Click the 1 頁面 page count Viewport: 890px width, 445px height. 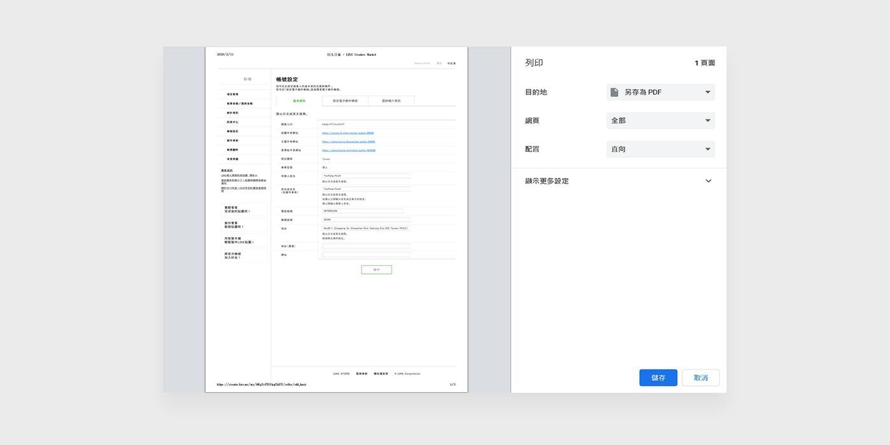coord(704,63)
